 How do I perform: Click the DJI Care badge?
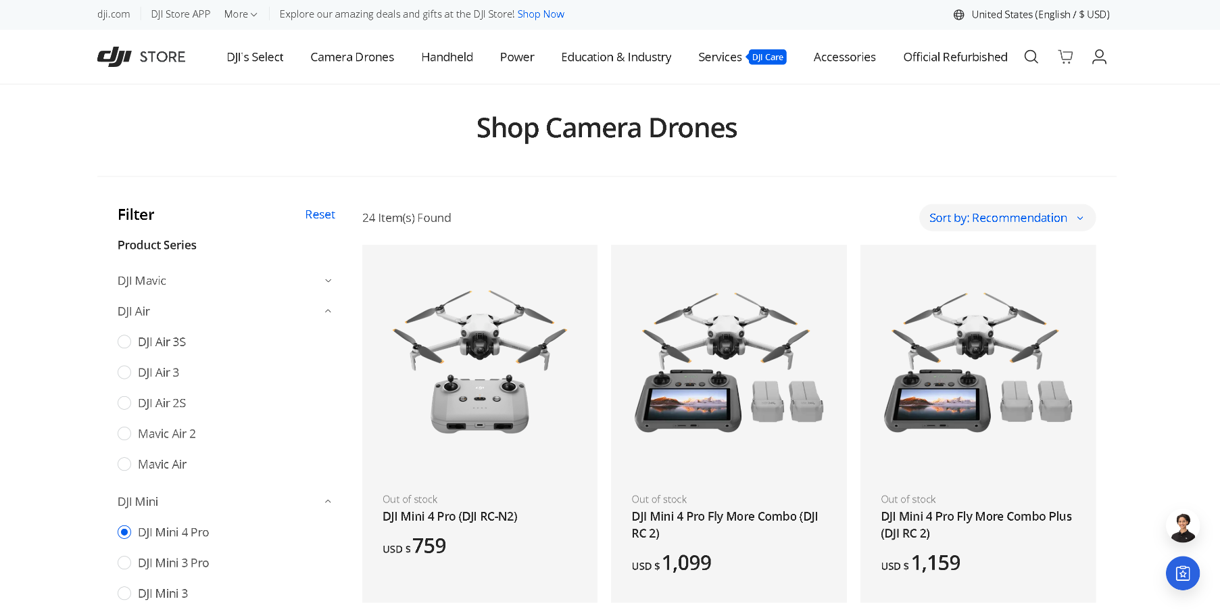tap(767, 57)
